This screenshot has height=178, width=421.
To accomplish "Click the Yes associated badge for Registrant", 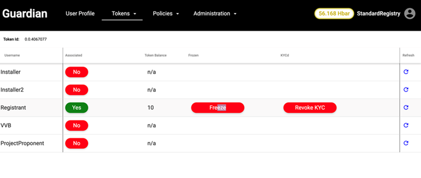I will click(x=76, y=107).
